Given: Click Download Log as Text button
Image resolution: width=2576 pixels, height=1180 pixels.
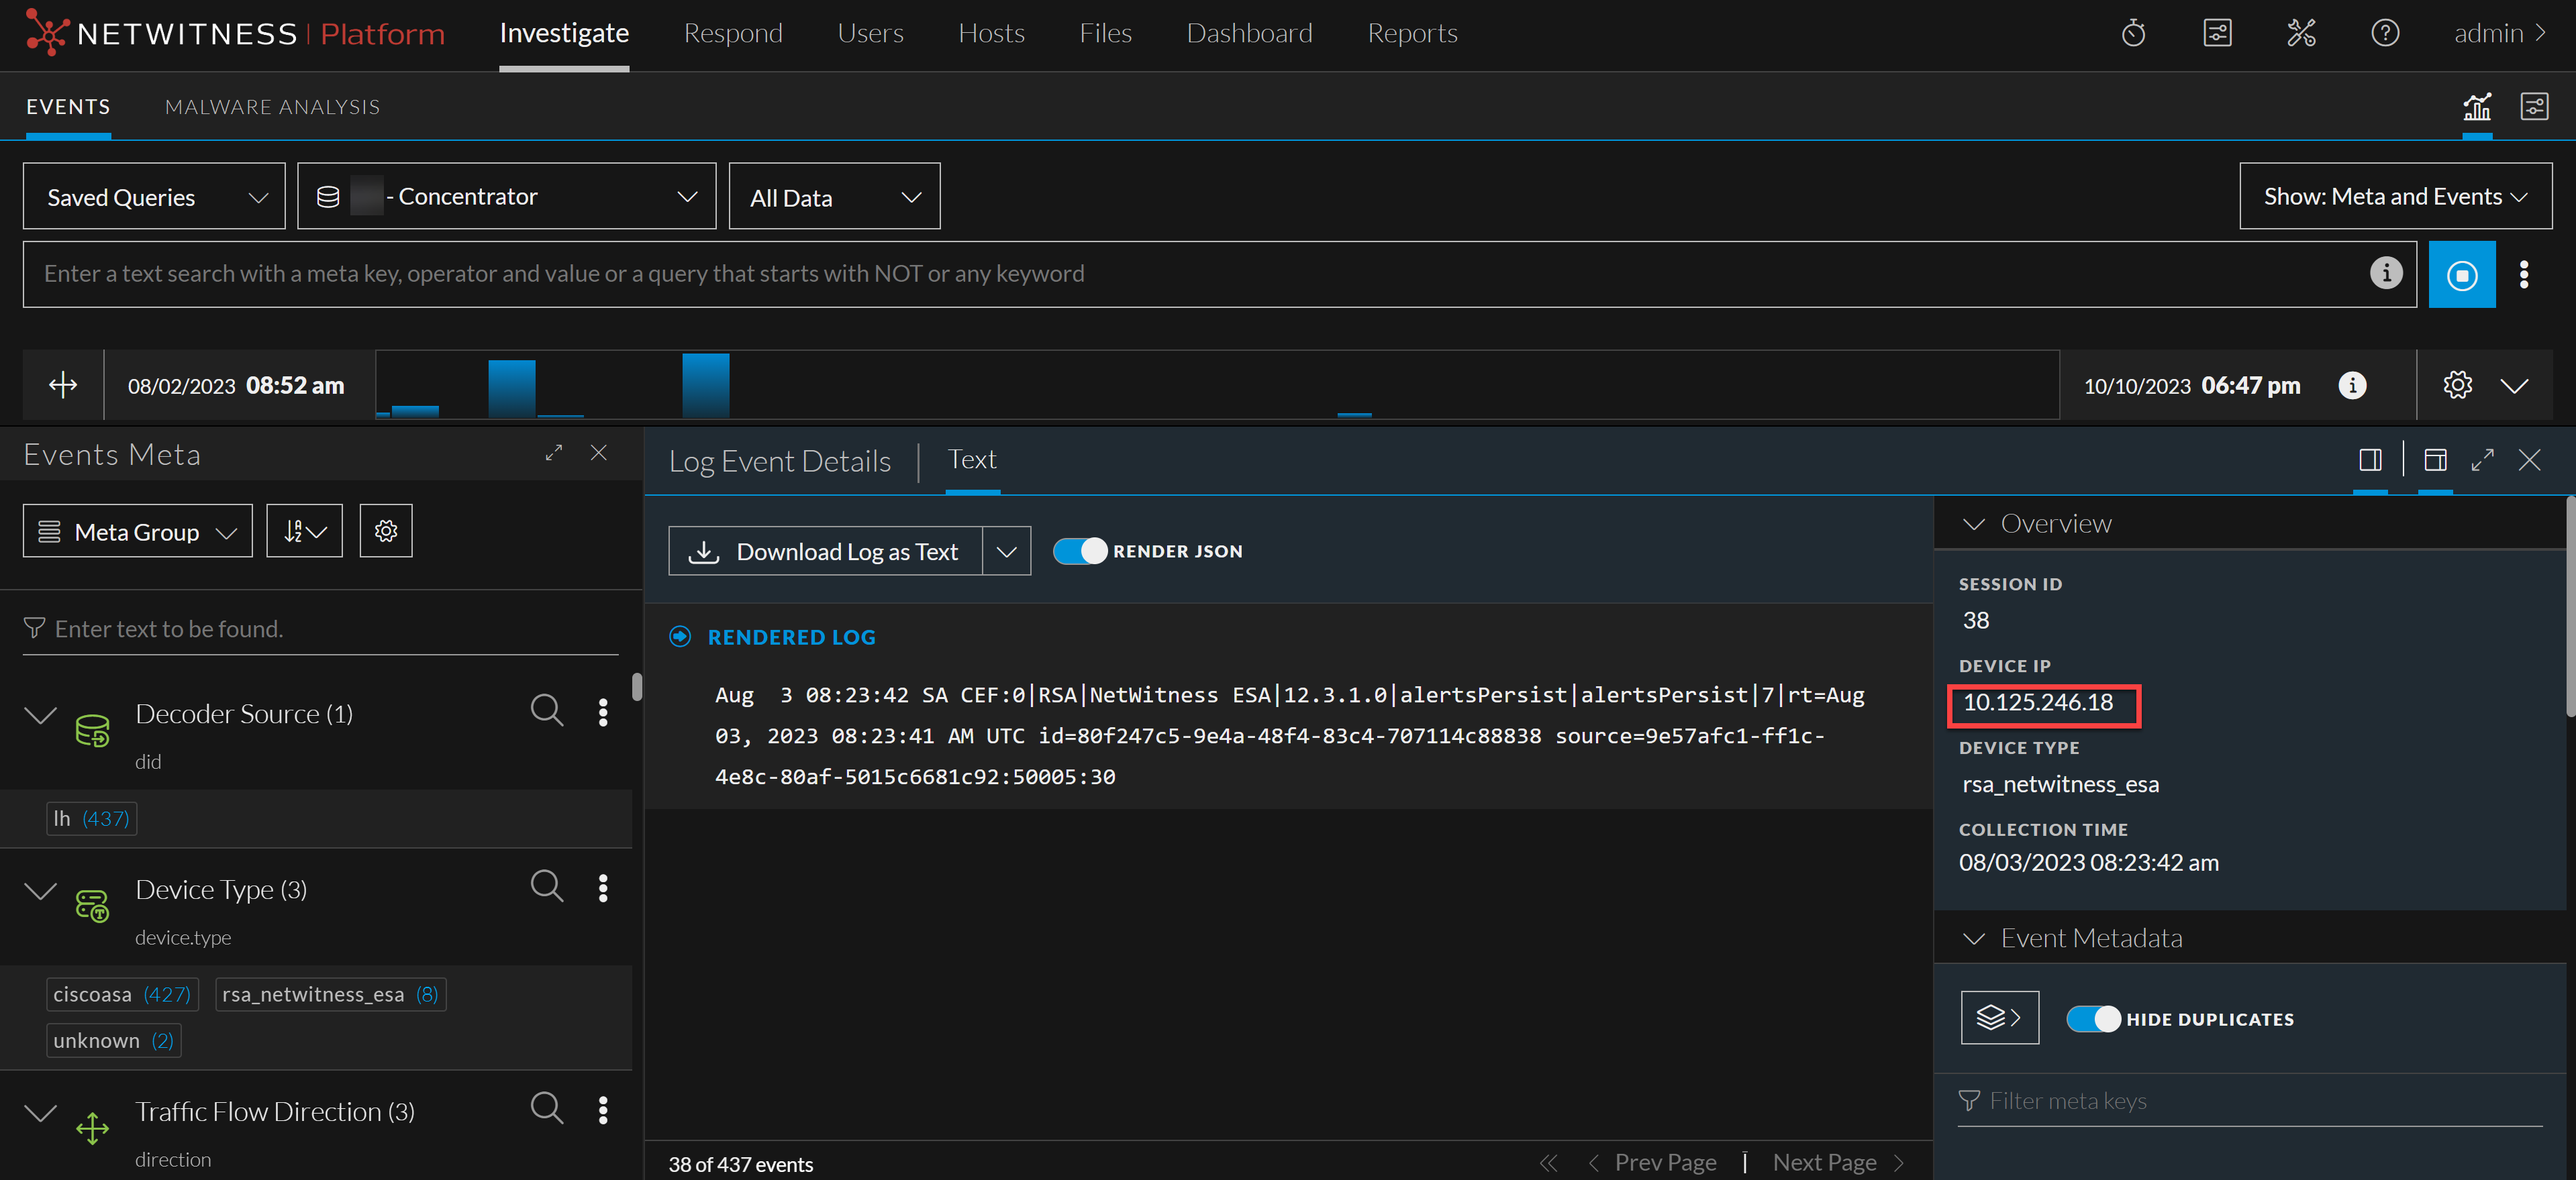Looking at the screenshot, I should click(826, 551).
